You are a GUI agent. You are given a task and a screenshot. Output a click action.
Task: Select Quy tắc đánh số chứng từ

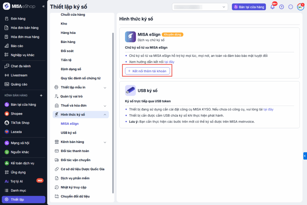pyautogui.click(x=80, y=78)
